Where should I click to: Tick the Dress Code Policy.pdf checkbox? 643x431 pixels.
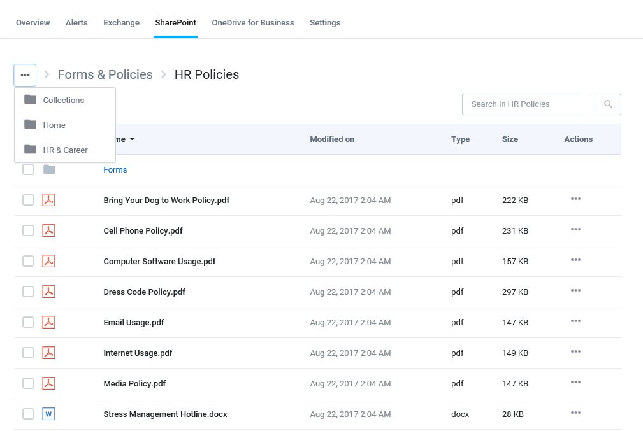pyautogui.click(x=28, y=292)
